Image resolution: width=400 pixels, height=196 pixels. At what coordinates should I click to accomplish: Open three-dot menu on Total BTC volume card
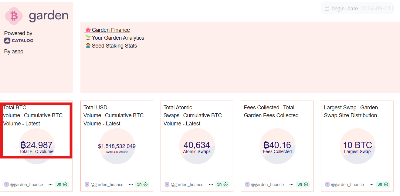tap(50, 184)
